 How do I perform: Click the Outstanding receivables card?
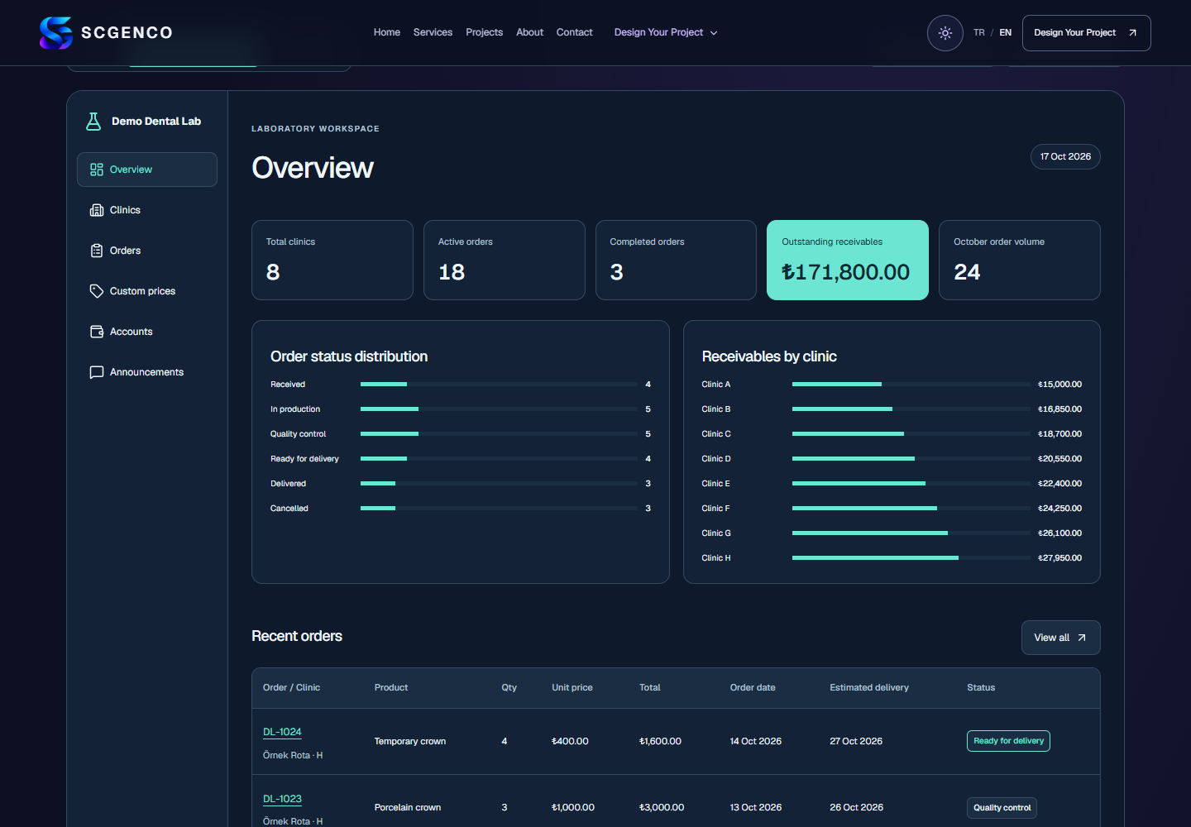tap(848, 260)
